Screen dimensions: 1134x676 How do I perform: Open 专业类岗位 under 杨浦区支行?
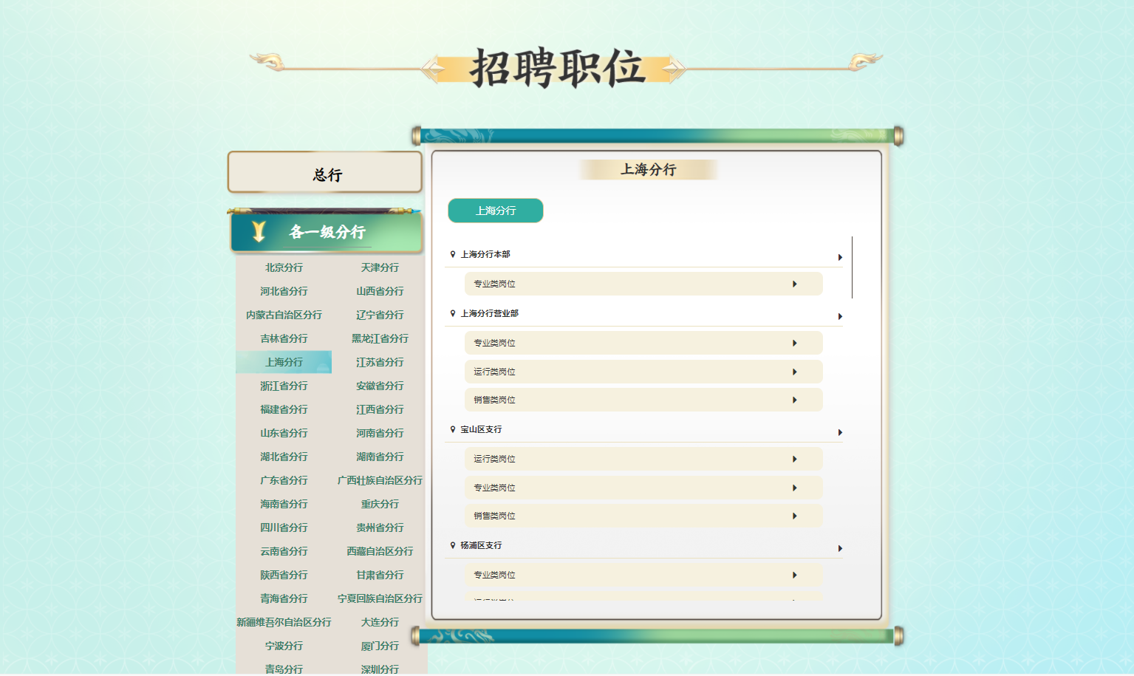pyautogui.click(x=643, y=575)
